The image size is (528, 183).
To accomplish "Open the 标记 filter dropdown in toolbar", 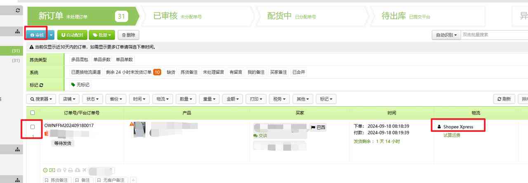I will tap(326, 99).
